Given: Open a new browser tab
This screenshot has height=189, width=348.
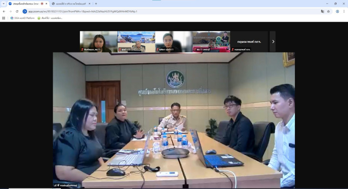Looking at the screenshot, I should click(x=96, y=3).
